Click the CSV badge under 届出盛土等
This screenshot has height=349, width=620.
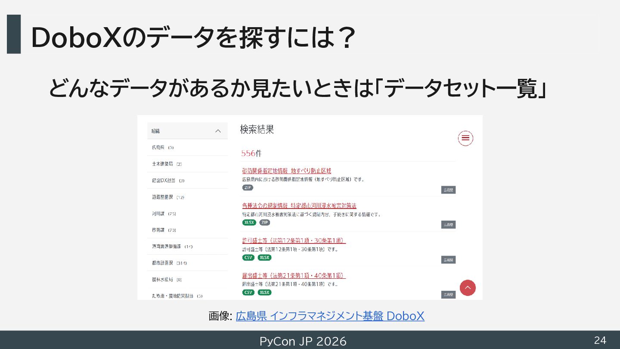(248, 293)
